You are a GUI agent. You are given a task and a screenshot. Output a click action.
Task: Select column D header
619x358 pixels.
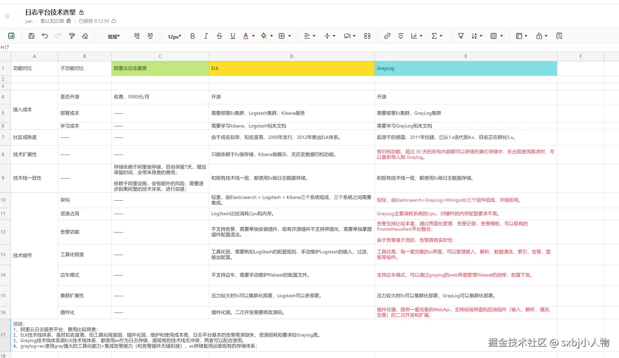click(292, 56)
